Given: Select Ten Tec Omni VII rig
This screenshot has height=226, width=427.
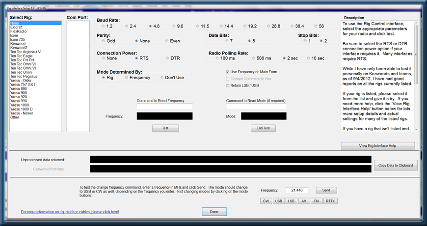Looking at the screenshot, I should point(36,68).
